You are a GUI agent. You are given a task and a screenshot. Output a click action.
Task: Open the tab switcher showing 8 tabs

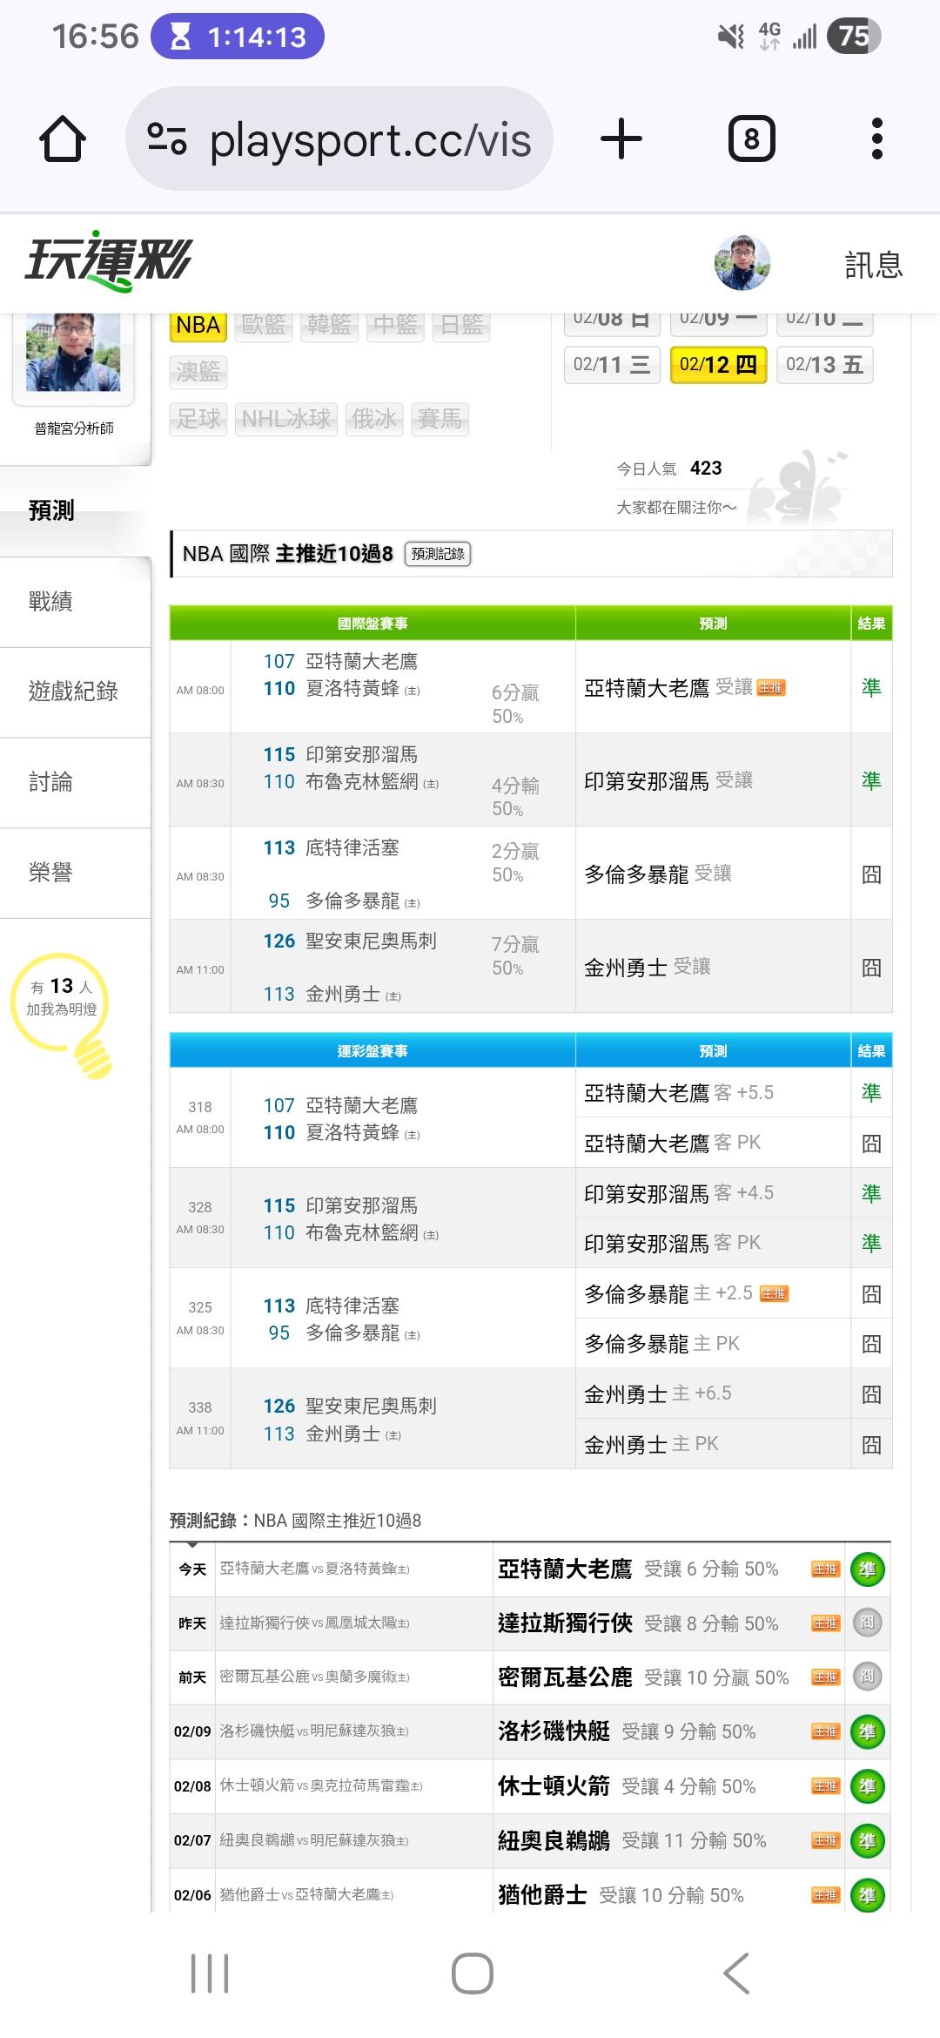(x=751, y=139)
